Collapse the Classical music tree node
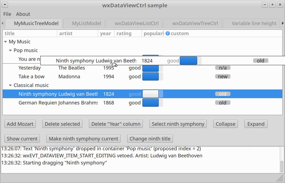The width and height of the screenshot is (285, 183). [x=10, y=85]
